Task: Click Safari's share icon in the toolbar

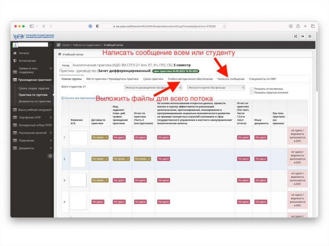Action: 298,26
